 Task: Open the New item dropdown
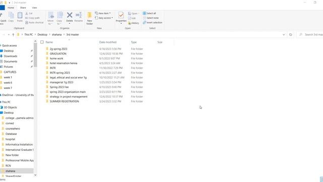tap(102, 13)
